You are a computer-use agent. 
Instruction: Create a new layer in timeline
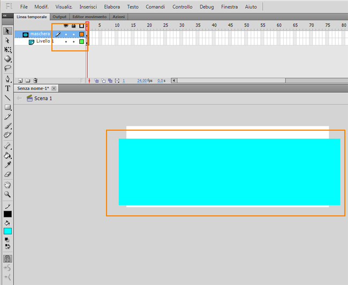[20, 80]
